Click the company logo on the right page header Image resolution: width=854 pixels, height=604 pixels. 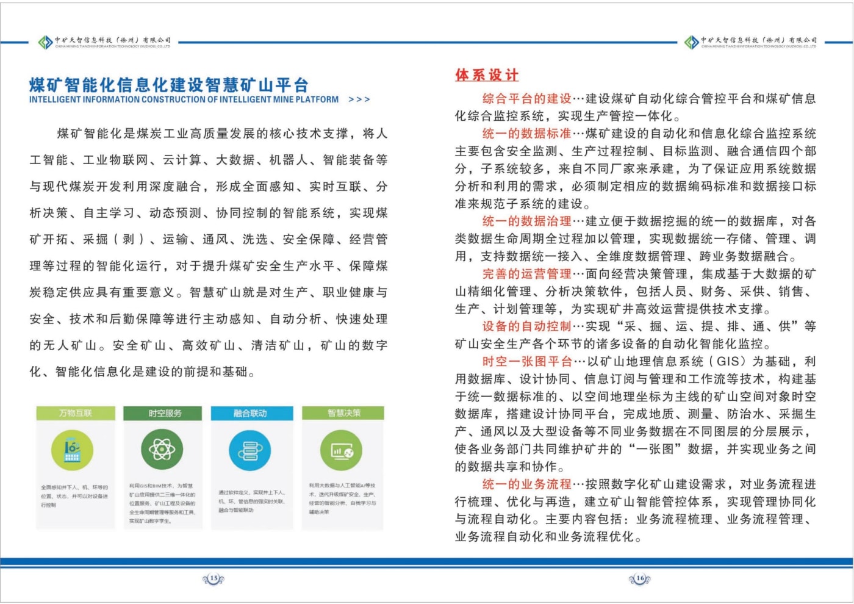click(691, 42)
